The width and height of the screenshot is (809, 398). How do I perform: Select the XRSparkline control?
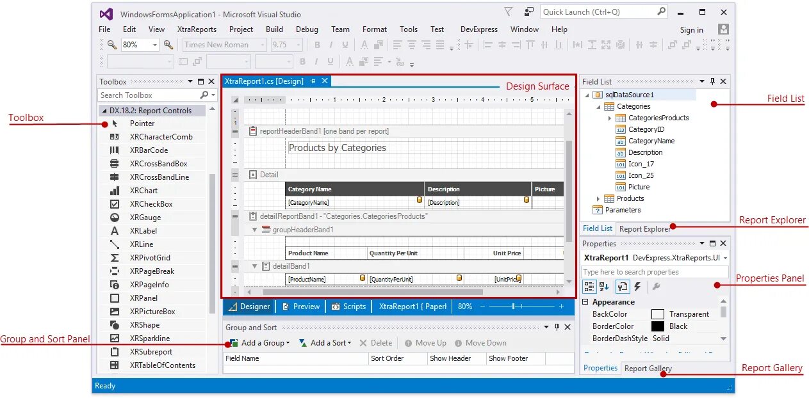(x=152, y=338)
